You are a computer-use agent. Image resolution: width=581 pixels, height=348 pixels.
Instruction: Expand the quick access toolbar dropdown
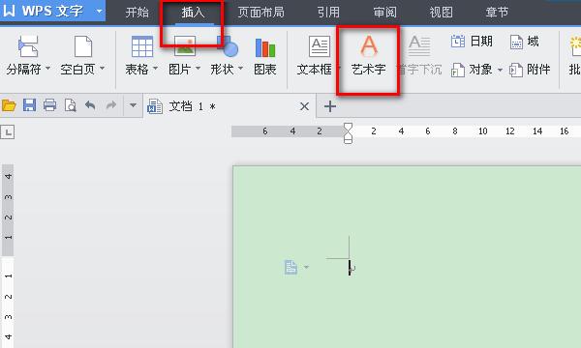pos(133,105)
